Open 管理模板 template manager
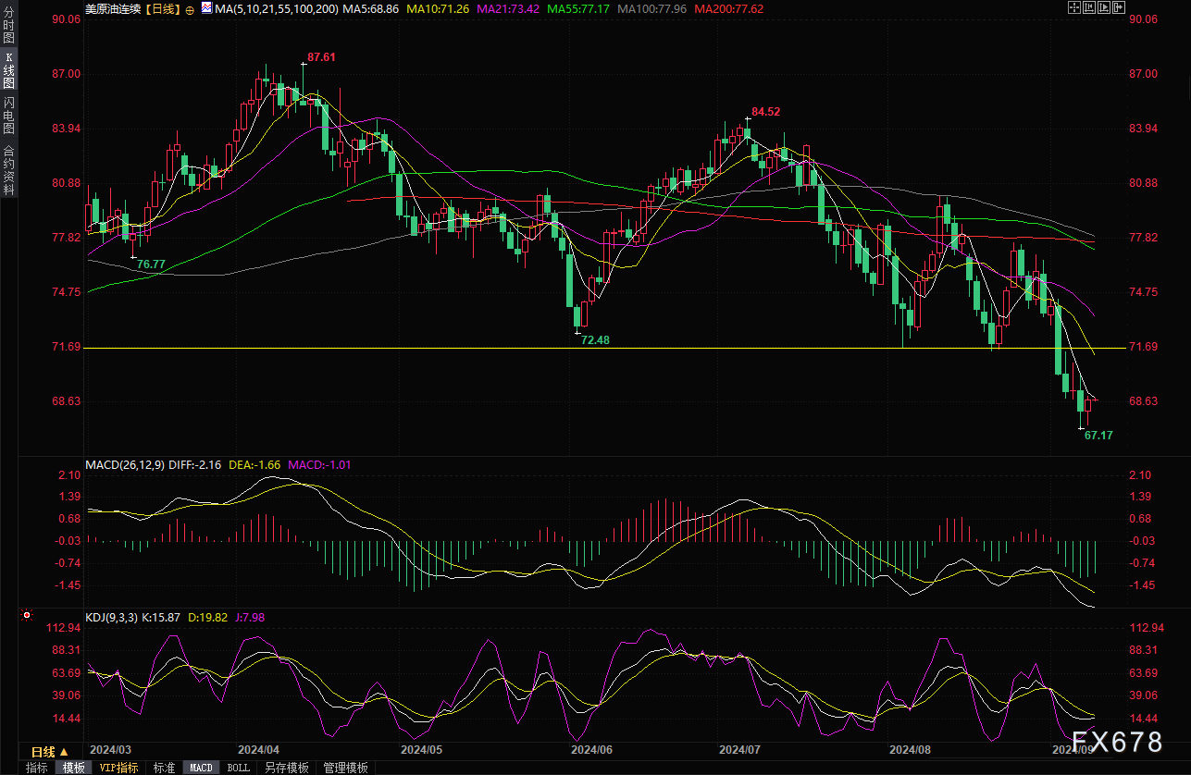The image size is (1191, 775). click(345, 768)
